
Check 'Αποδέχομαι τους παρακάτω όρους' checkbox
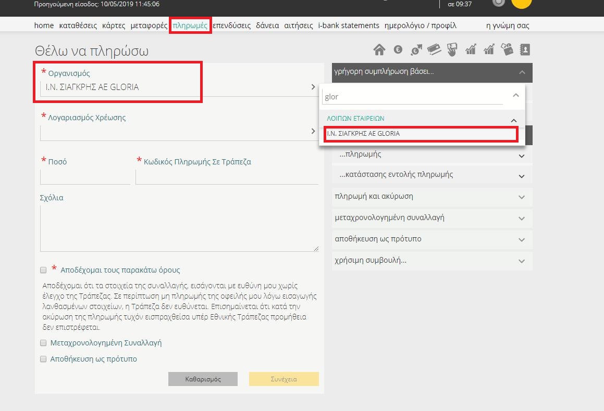pos(44,271)
